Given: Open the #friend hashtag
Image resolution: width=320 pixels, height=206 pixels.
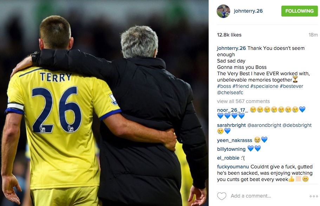Looking at the screenshot, I should click(x=241, y=86).
